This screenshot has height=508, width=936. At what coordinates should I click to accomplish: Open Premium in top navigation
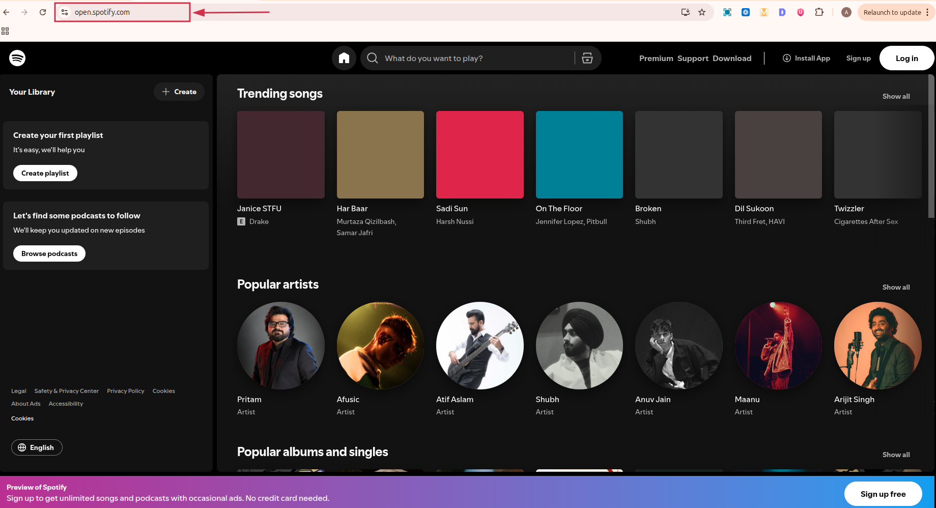[656, 58]
